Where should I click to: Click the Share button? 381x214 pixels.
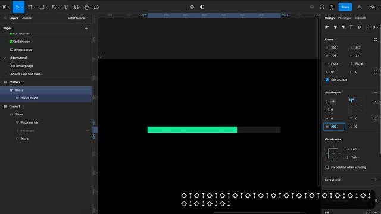click(x=345, y=7)
